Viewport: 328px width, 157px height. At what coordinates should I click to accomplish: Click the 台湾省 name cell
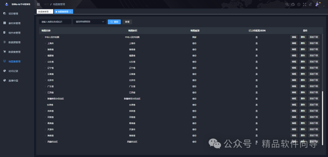click(50, 105)
